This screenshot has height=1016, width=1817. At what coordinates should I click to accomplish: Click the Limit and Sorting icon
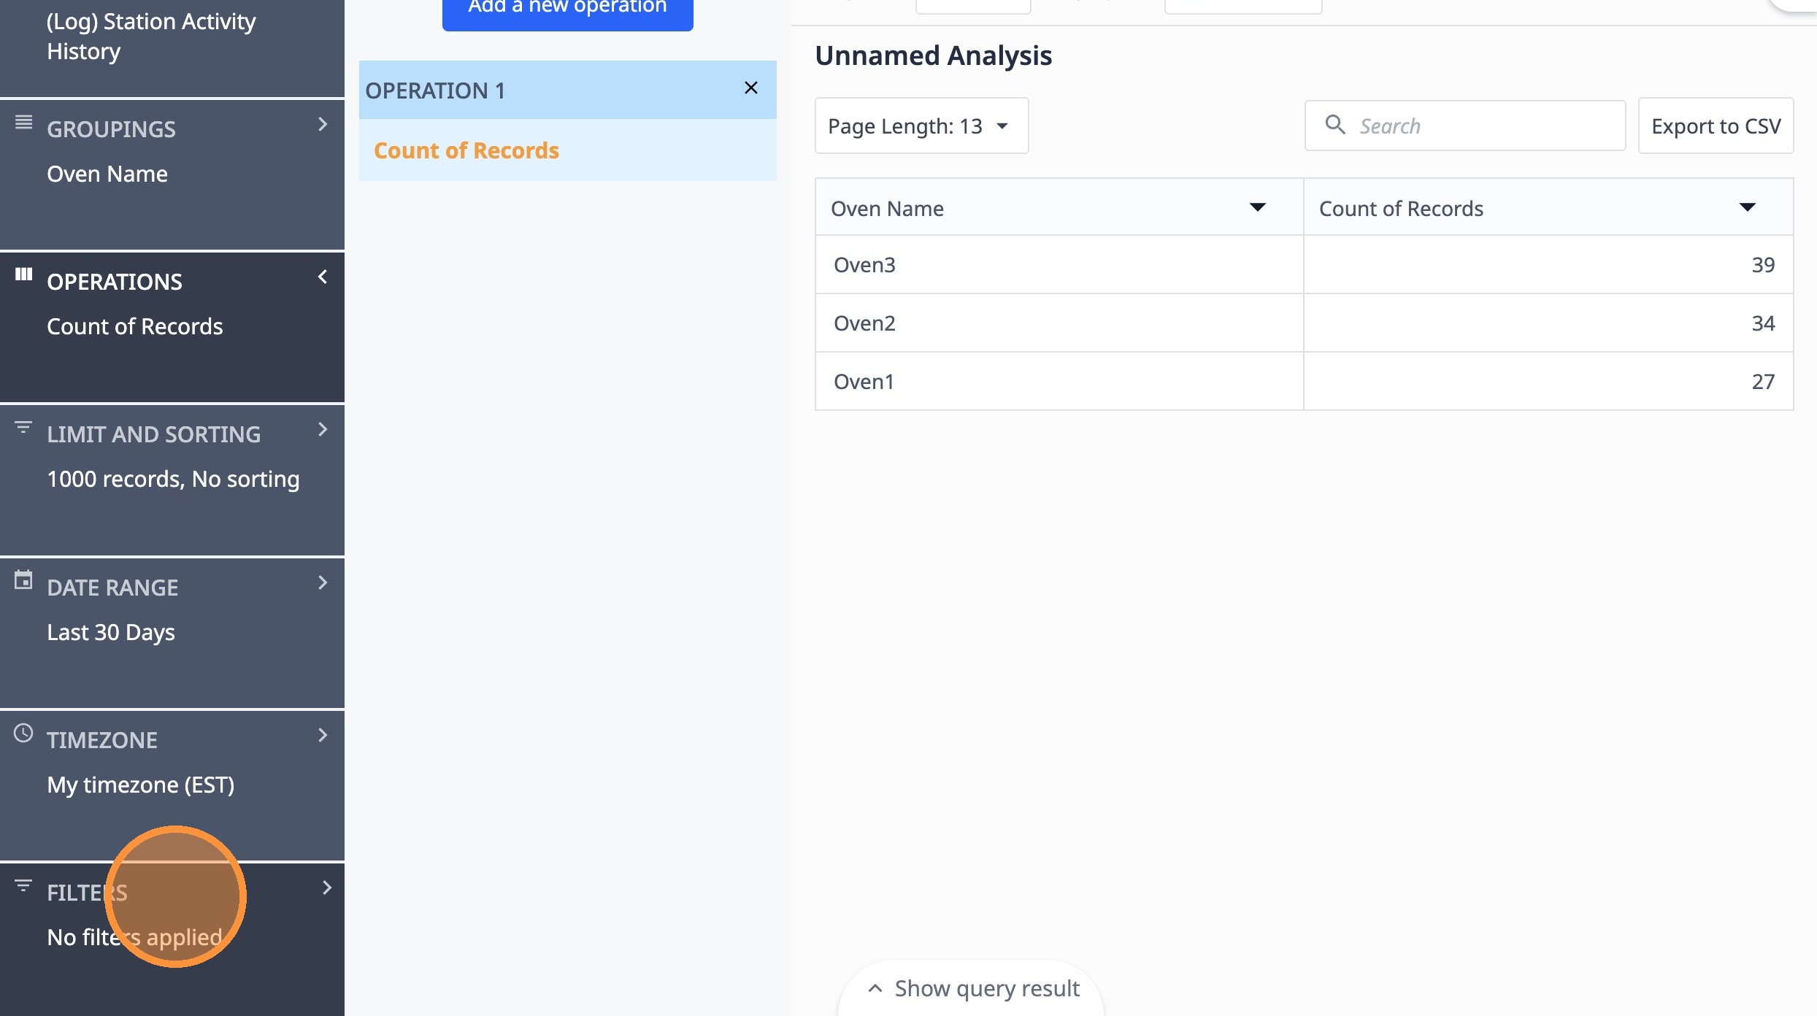[23, 427]
